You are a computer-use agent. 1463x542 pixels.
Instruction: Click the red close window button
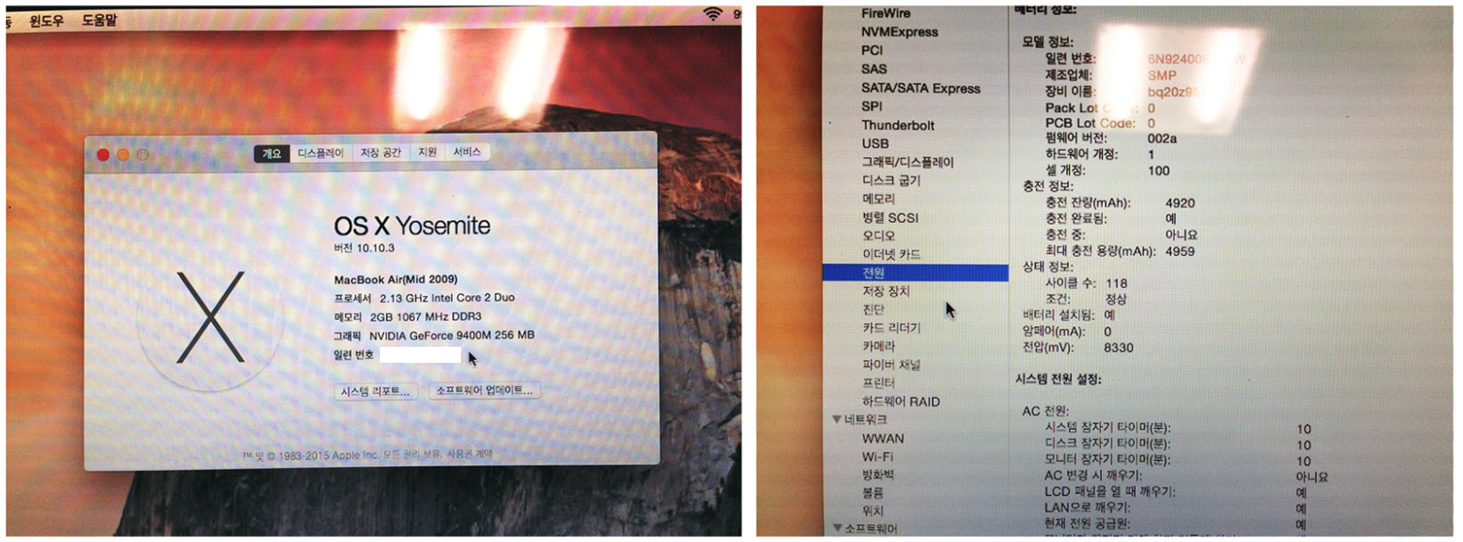[103, 155]
